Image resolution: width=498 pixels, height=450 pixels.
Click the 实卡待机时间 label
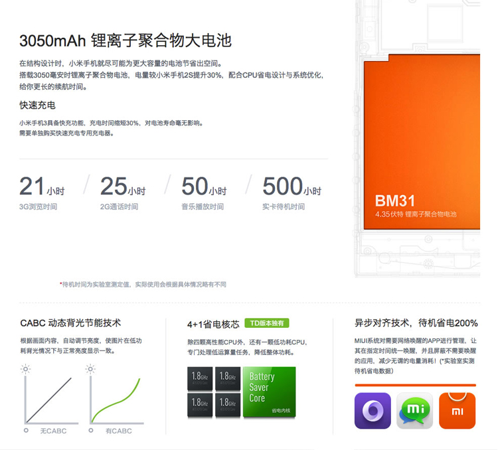[x=284, y=206]
